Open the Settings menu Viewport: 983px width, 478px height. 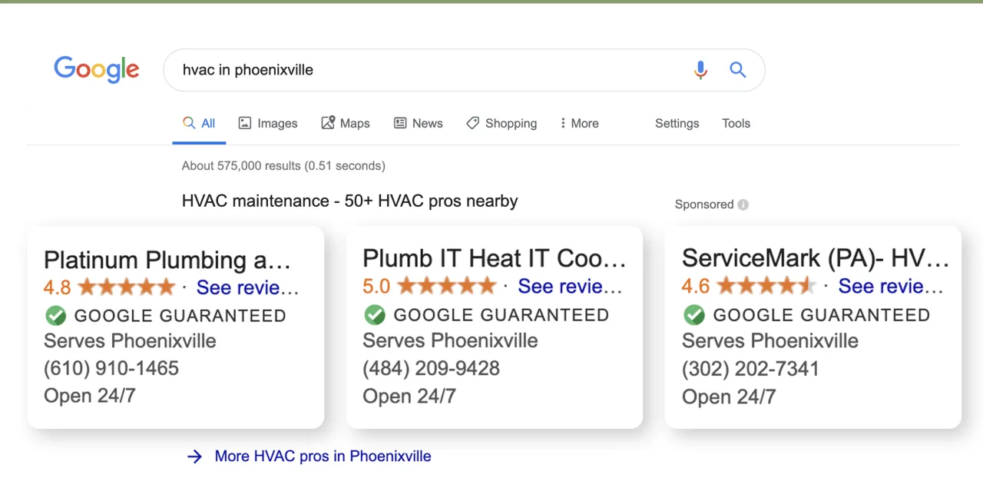677,123
